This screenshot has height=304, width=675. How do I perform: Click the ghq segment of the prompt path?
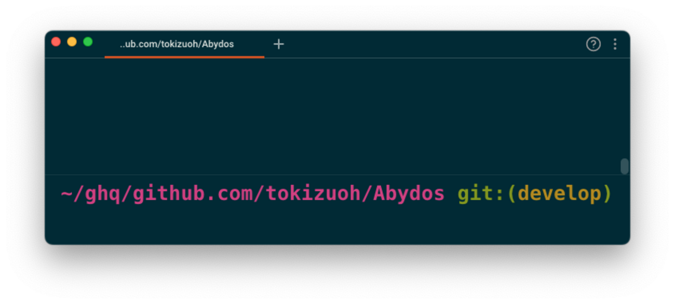click(x=102, y=194)
